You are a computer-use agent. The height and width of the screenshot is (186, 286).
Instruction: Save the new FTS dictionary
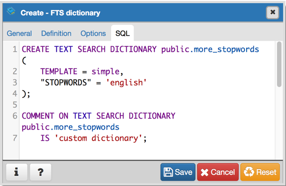(x=178, y=172)
